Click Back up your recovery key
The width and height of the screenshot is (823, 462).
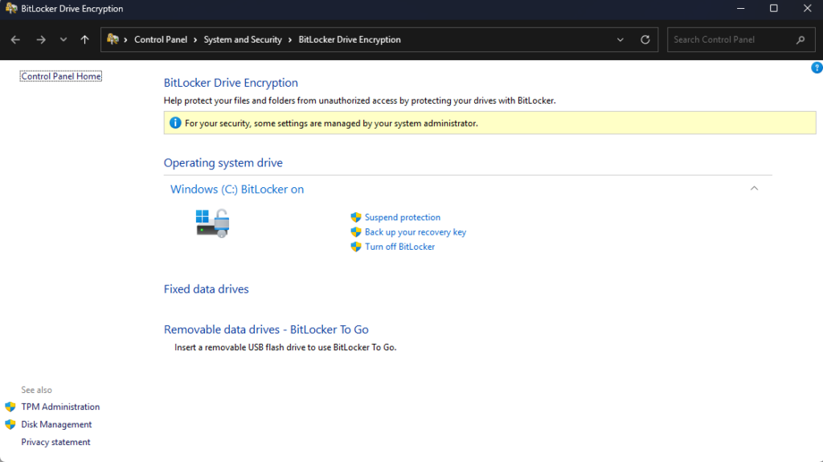(416, 232)
